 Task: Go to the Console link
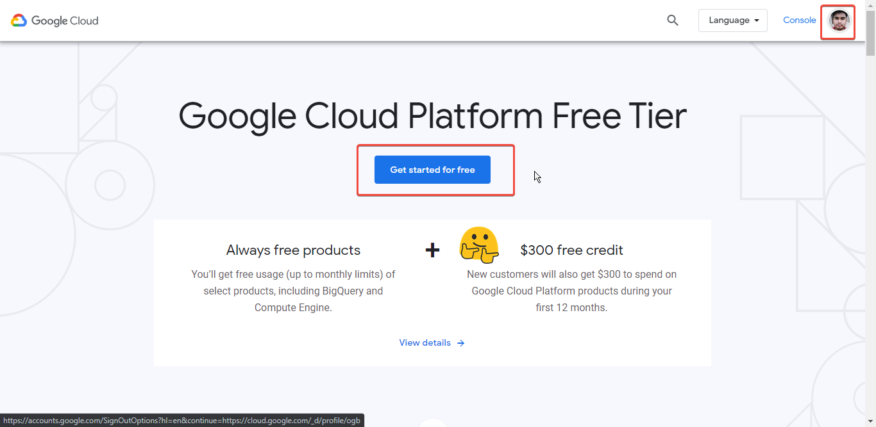(x=799, y=20)
